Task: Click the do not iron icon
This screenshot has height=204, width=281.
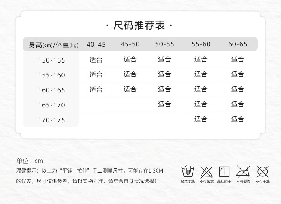Action: pyautogui.click(x=243, y=171)
